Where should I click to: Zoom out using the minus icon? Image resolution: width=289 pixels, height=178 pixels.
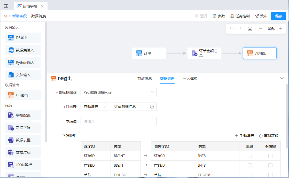coord(261,29)
